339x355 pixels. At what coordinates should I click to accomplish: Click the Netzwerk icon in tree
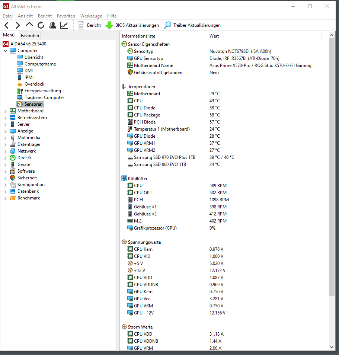pyautogui.click(x=13, y=151)
